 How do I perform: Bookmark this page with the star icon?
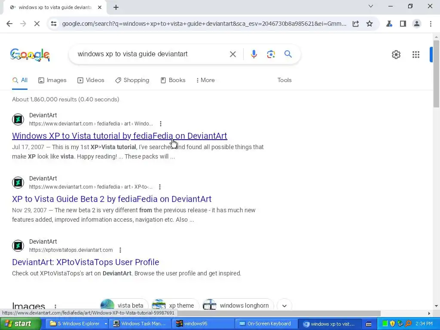pyautogui.click(x=370, y=24)
